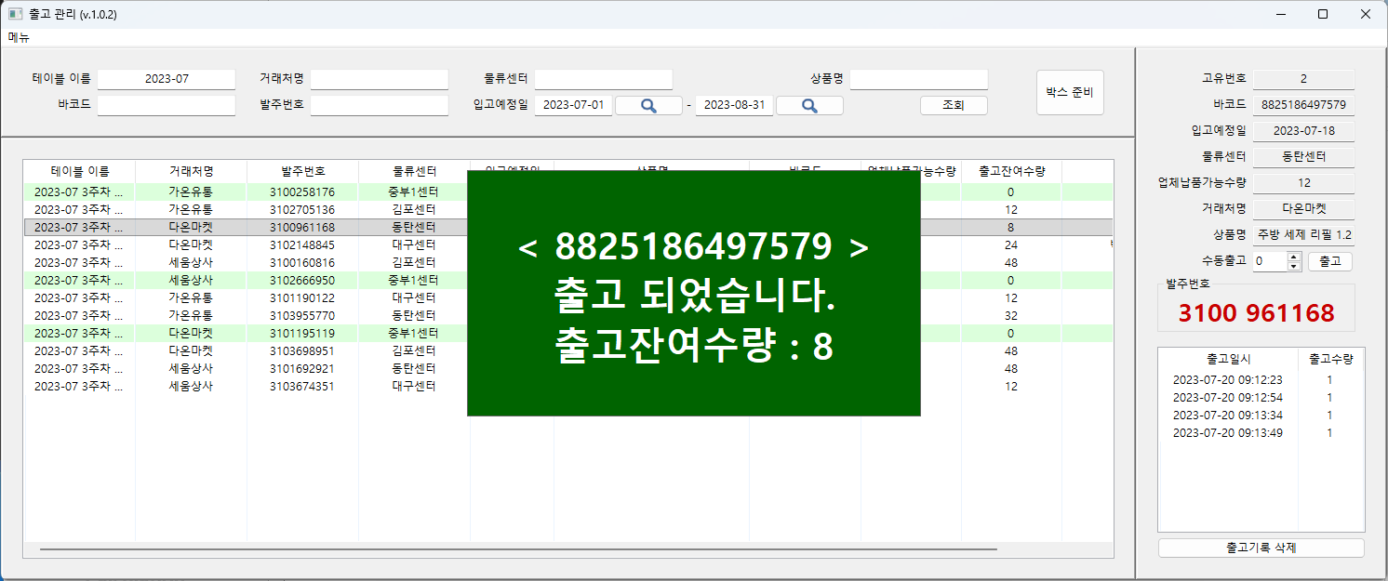The width and height of the screenshot is (1388, 581).
Task: Click the detail 거래처명 field 다온마켓
Action: tap(1303, 209)
